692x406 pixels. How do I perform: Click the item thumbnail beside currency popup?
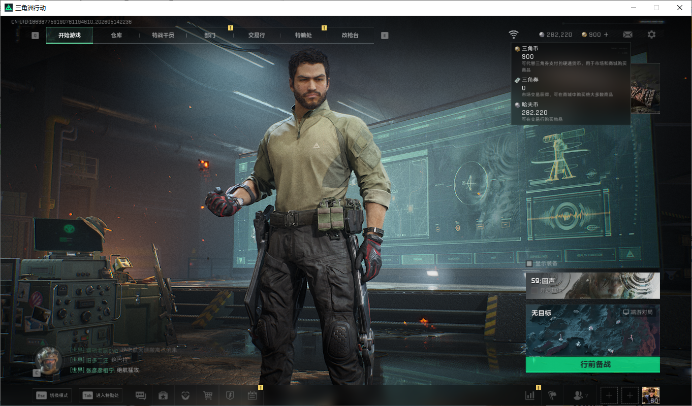tap(645, 89)
